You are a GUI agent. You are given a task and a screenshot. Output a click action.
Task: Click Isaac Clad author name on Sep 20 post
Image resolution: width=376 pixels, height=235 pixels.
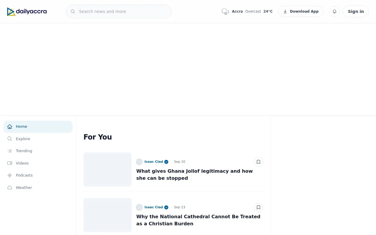[154, 162]
